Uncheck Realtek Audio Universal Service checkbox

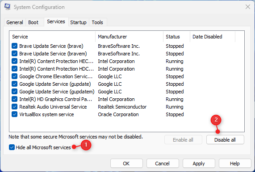pyautogui.click(x=14, y=107)
